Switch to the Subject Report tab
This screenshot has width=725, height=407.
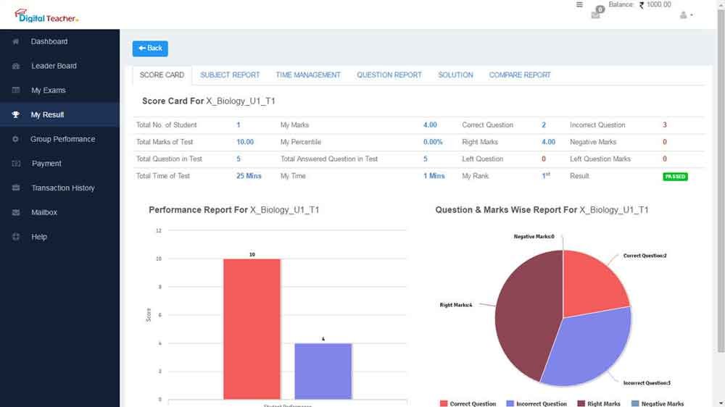230,75
